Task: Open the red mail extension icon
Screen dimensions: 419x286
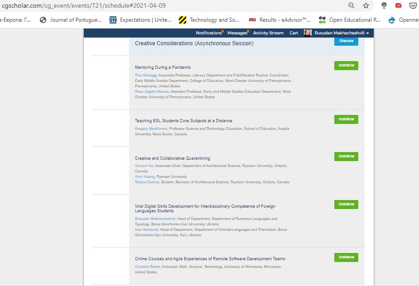Action: (399, 5)
